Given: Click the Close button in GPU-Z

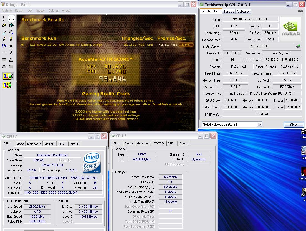Looking at the screenshot, I should [294, 125].
